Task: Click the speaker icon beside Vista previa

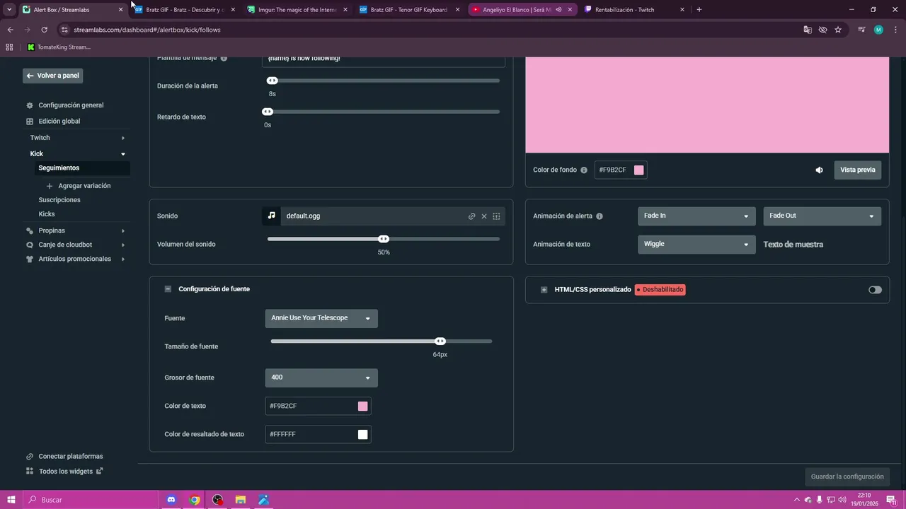Action: coord(819,170)
